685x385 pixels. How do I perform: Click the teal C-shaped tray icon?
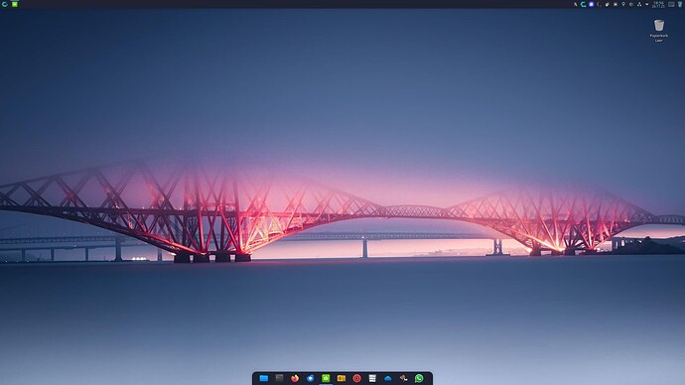tap(583, 4)
